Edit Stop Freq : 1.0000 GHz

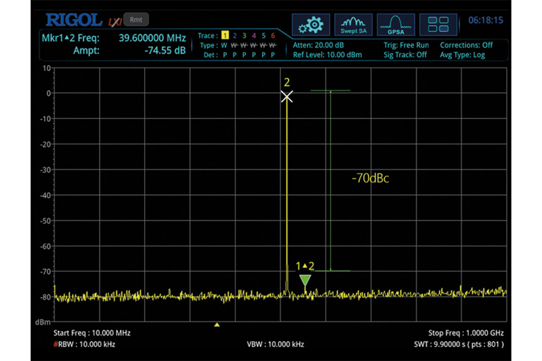coord(466,333)
